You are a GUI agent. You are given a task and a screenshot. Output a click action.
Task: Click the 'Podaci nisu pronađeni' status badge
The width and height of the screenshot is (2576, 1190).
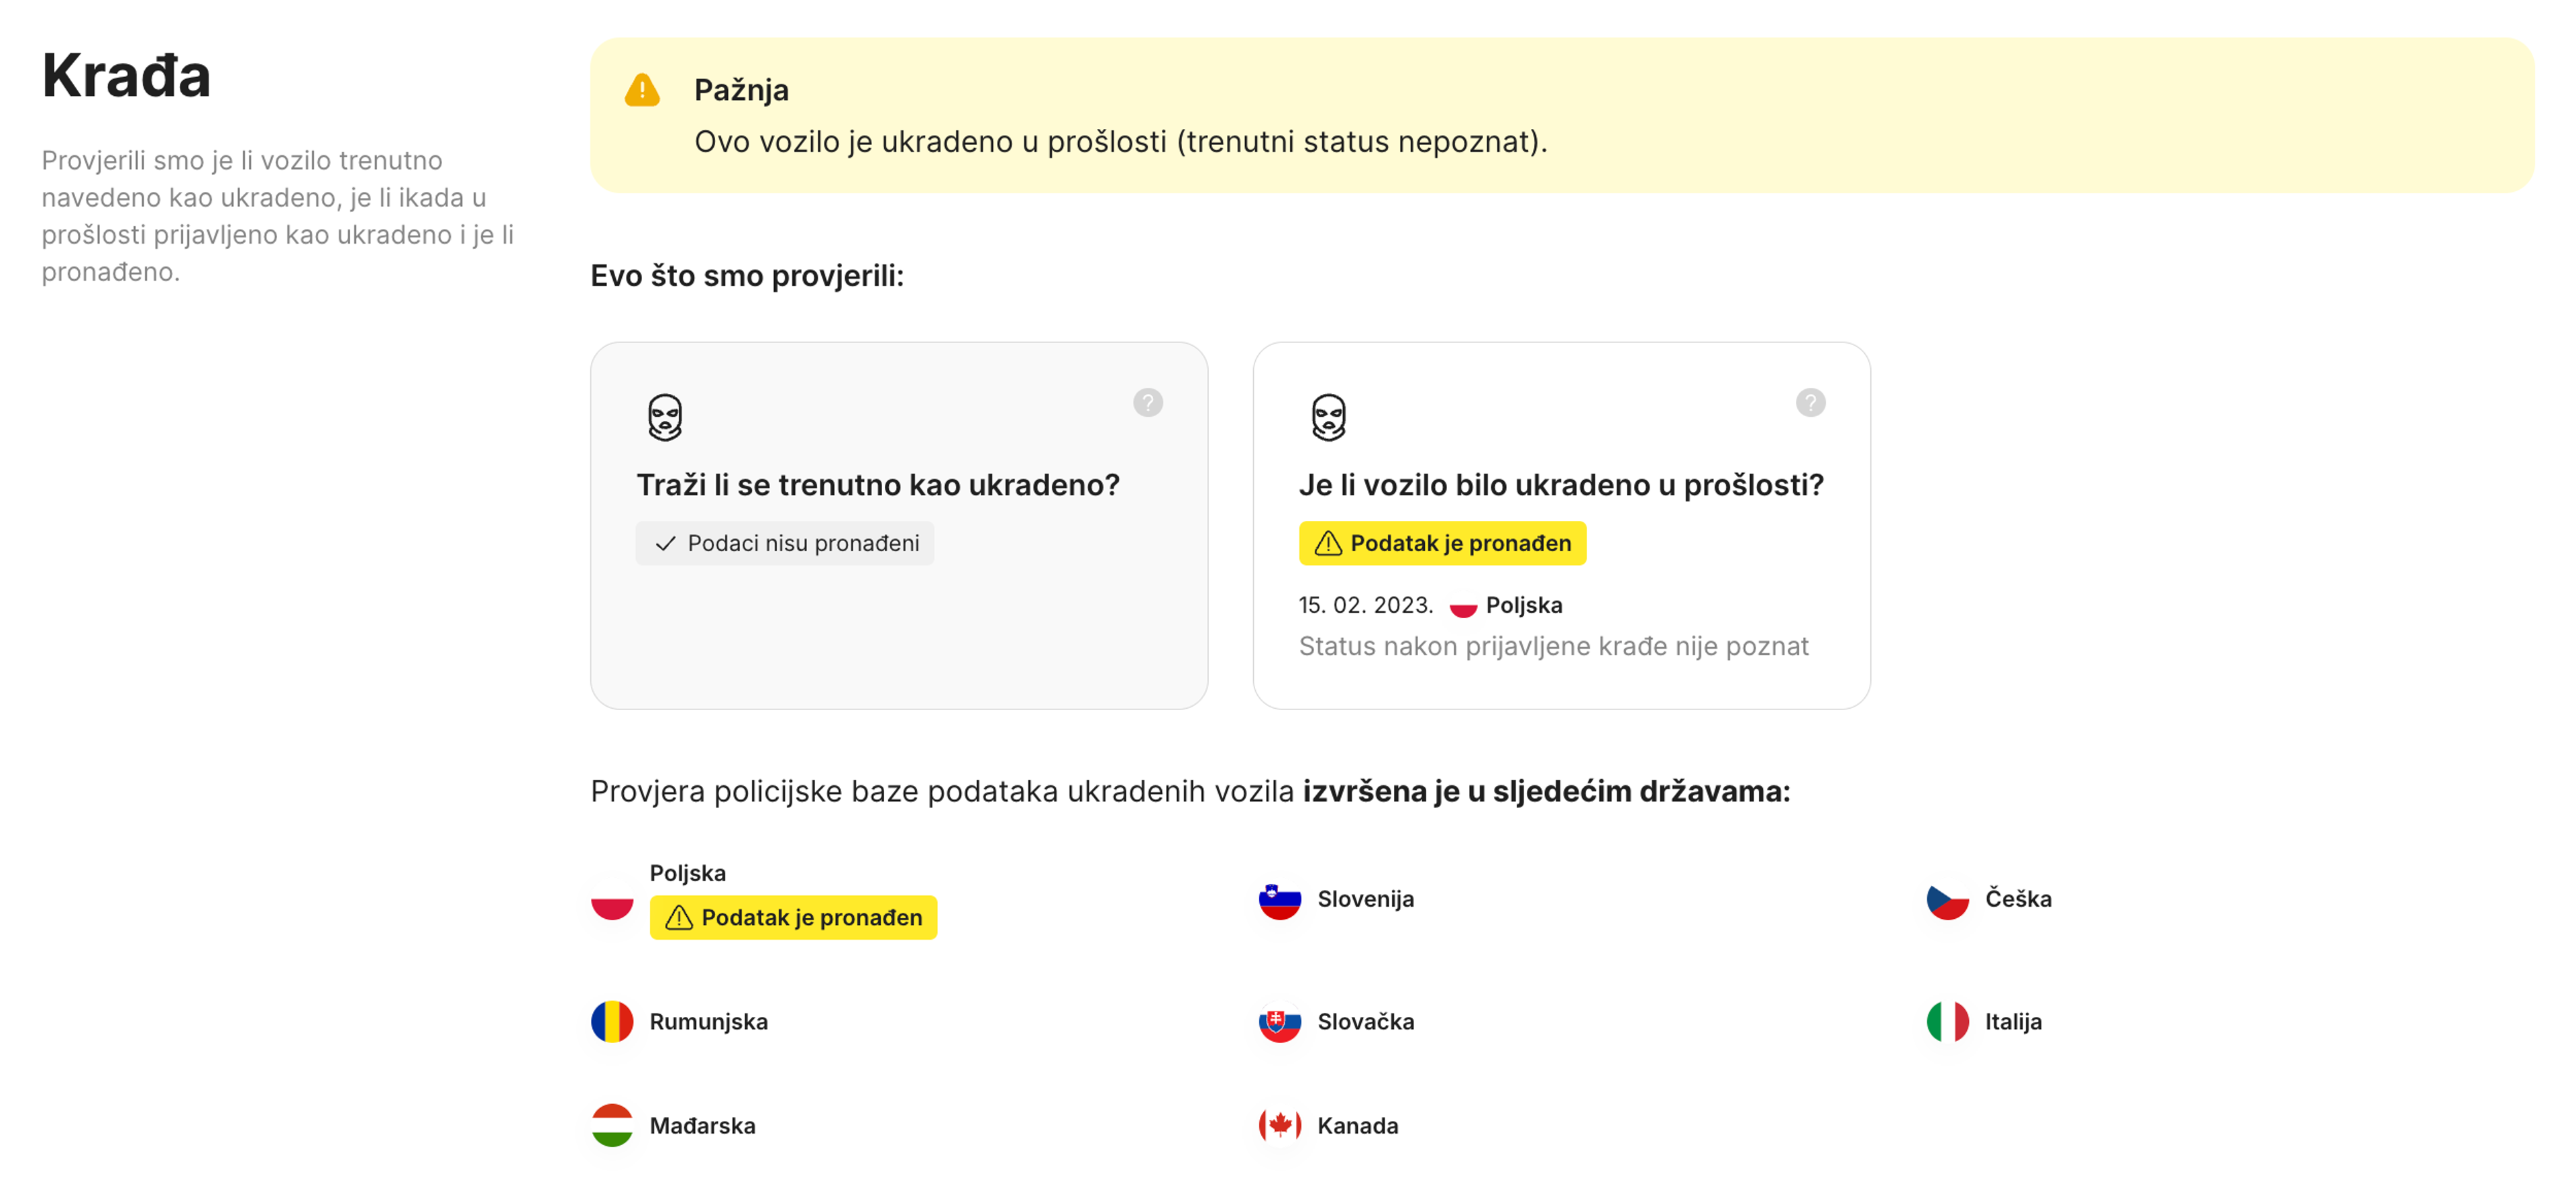[x=785, y=544]
